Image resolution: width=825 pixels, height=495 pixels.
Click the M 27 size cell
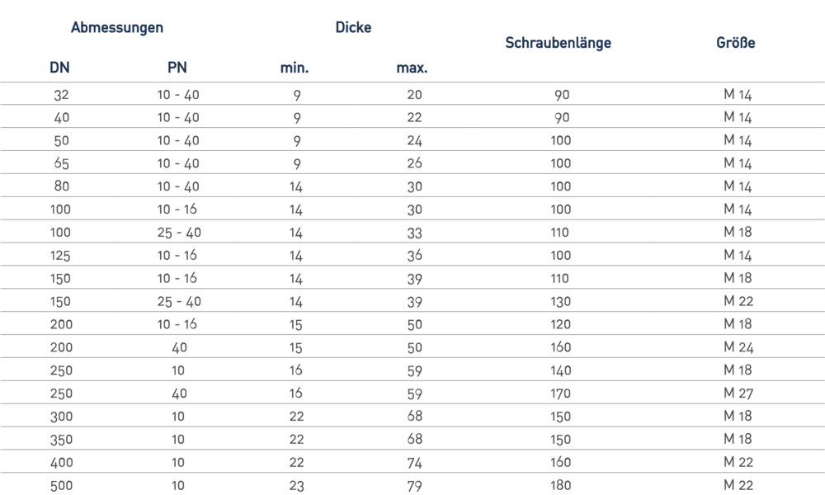pos(738,394)
